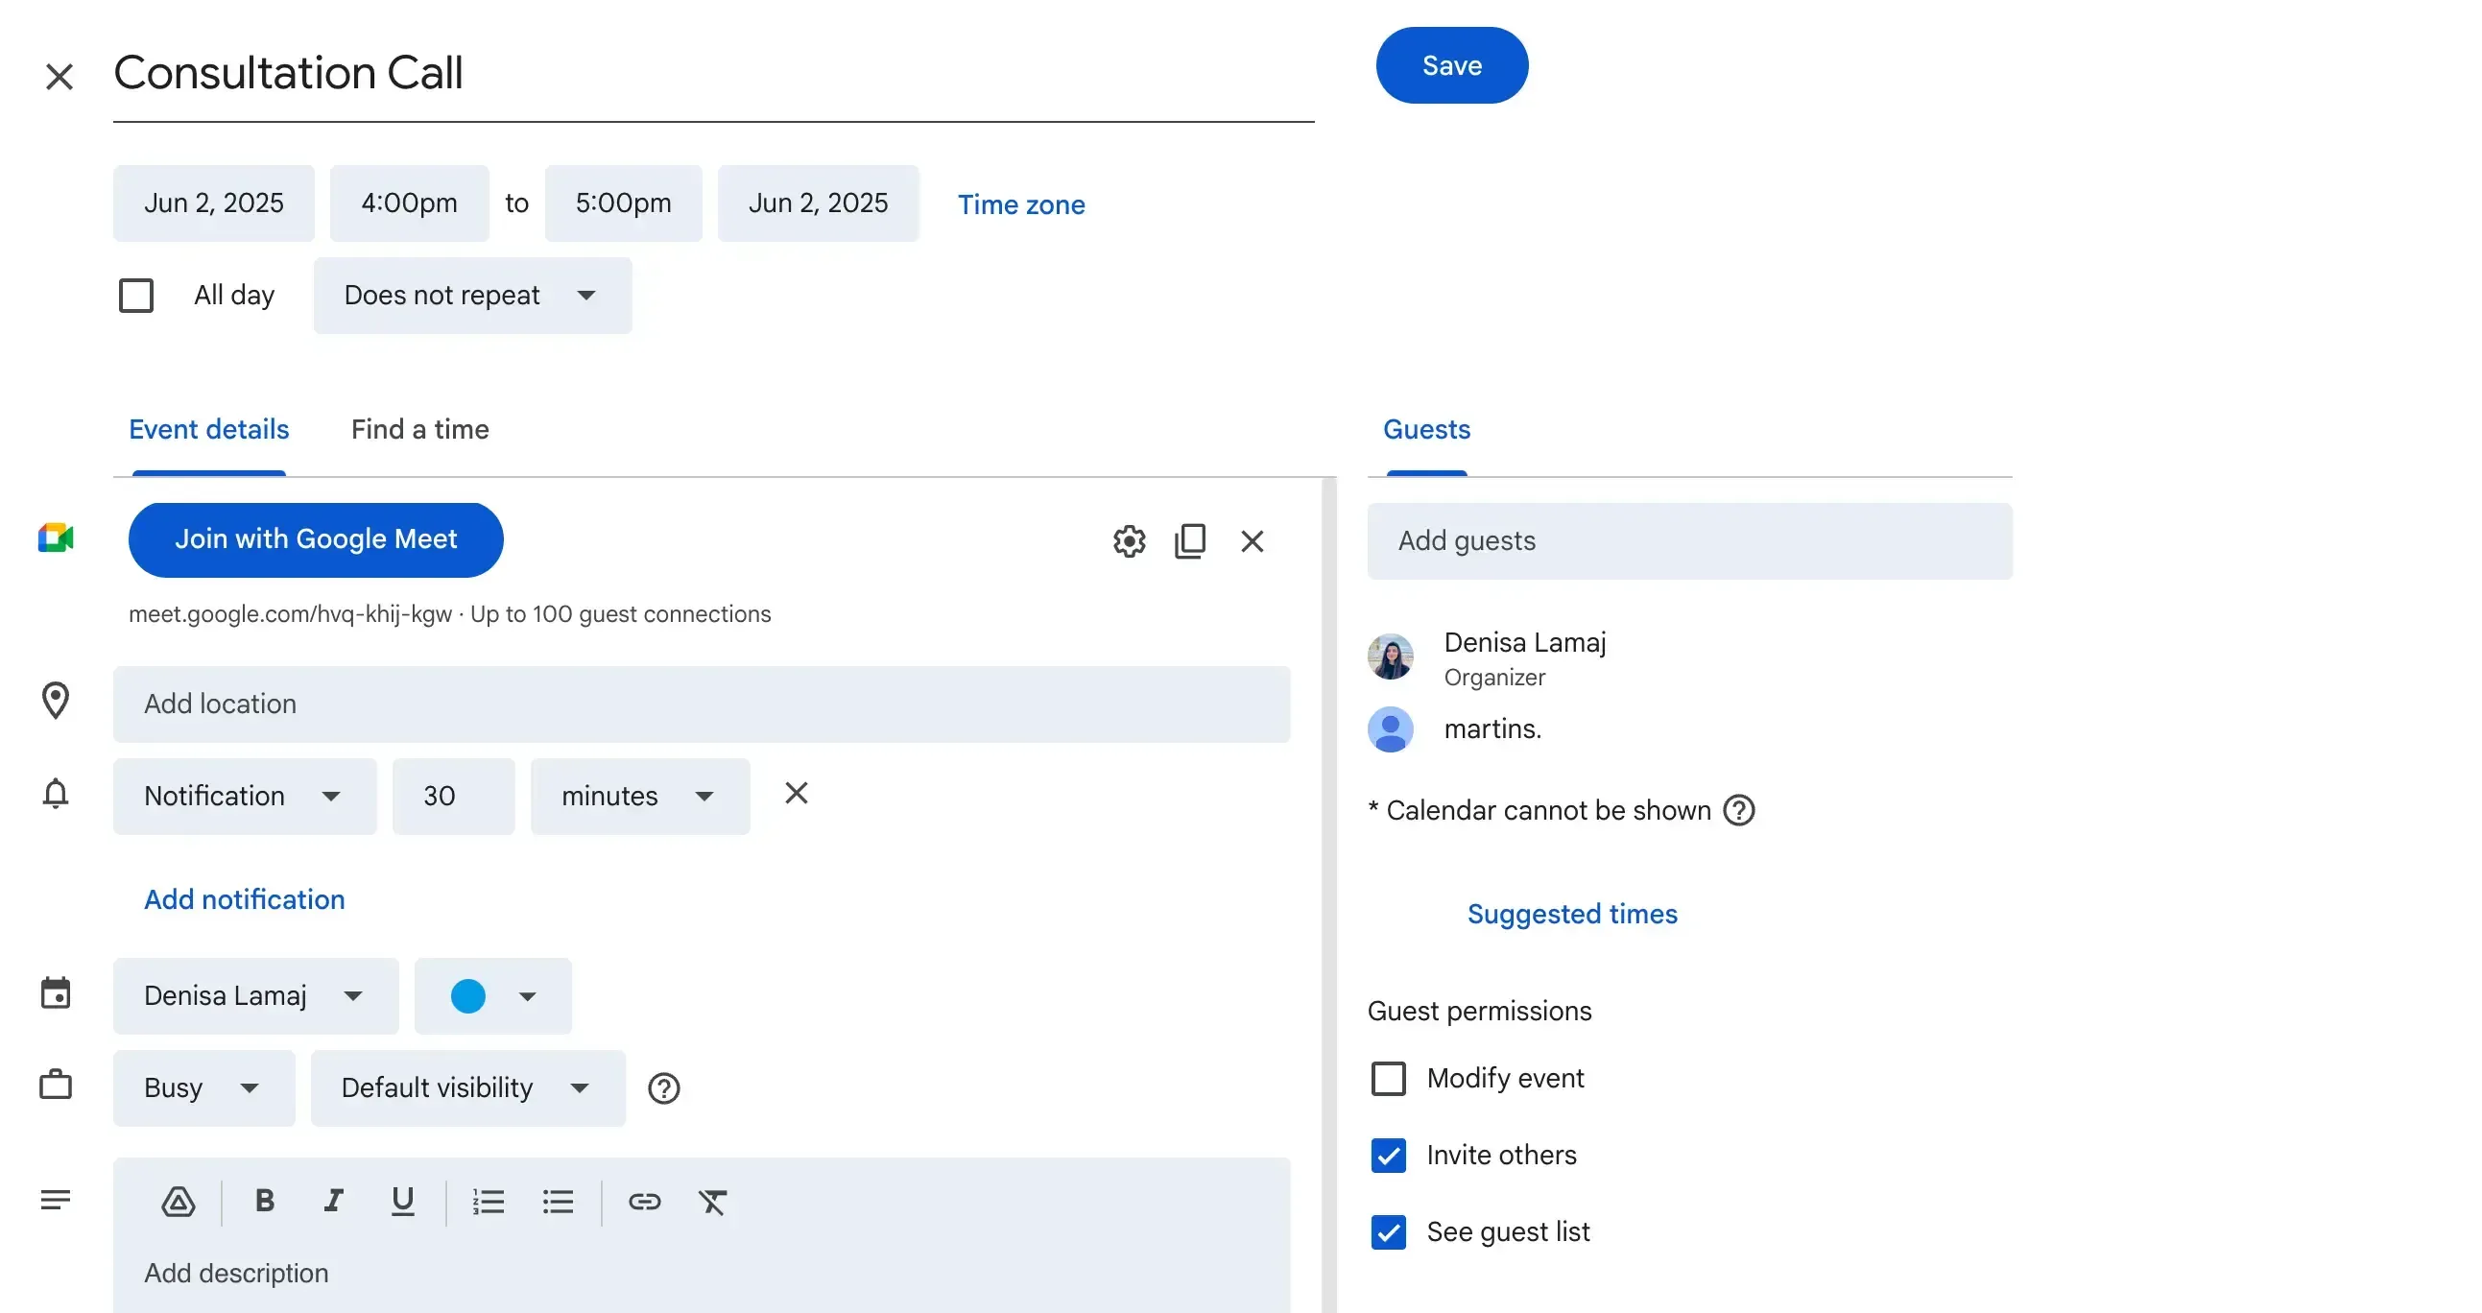Uncheck Invite others guest permission
Image resolution: width=2482 pixels, height=1313 pixels.
(x=1389, y=1155)
